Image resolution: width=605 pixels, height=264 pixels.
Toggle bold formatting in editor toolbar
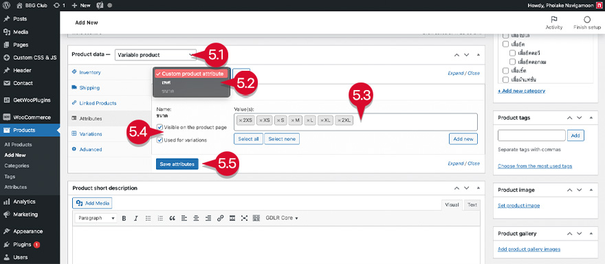124,218
